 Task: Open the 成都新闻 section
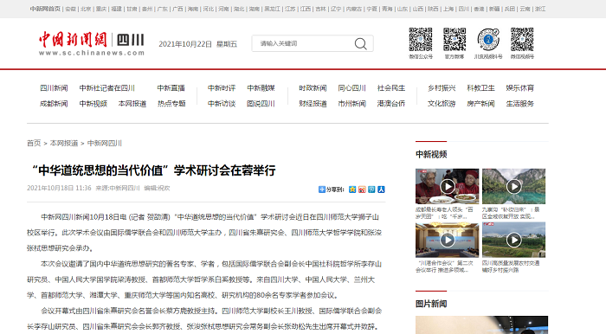click(54, 104)
